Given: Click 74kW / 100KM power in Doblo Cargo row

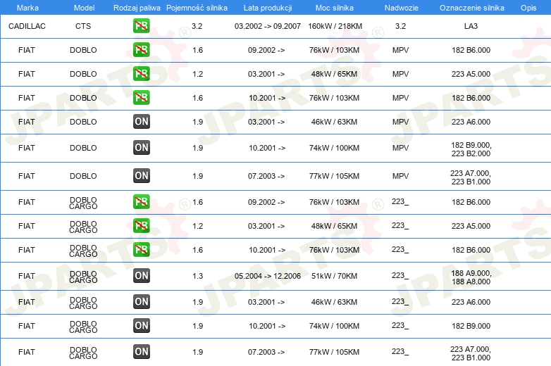Looking at the screenshot, I should [x=334, y=326].
